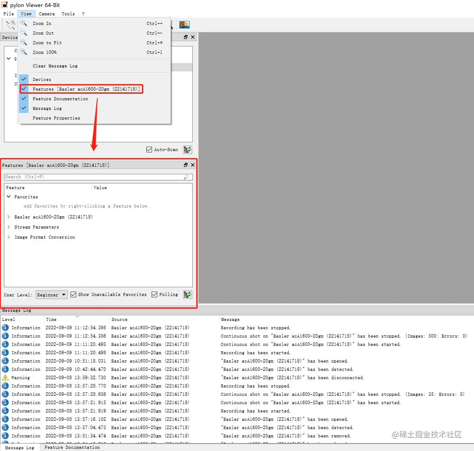This screenshot has height=451, width=474.
Task: Open the Camera menu
Action: (46, 14)
